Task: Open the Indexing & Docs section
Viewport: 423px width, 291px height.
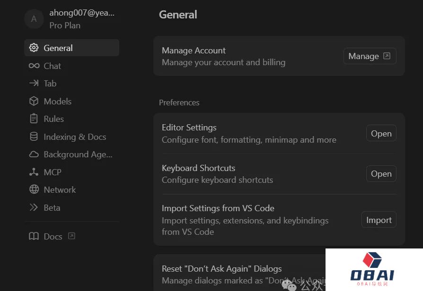Action: (75, 137)
